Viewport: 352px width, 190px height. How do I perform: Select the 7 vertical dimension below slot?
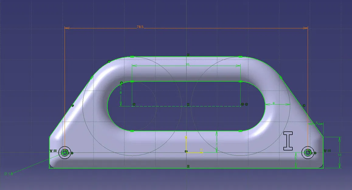pos(216,144)
